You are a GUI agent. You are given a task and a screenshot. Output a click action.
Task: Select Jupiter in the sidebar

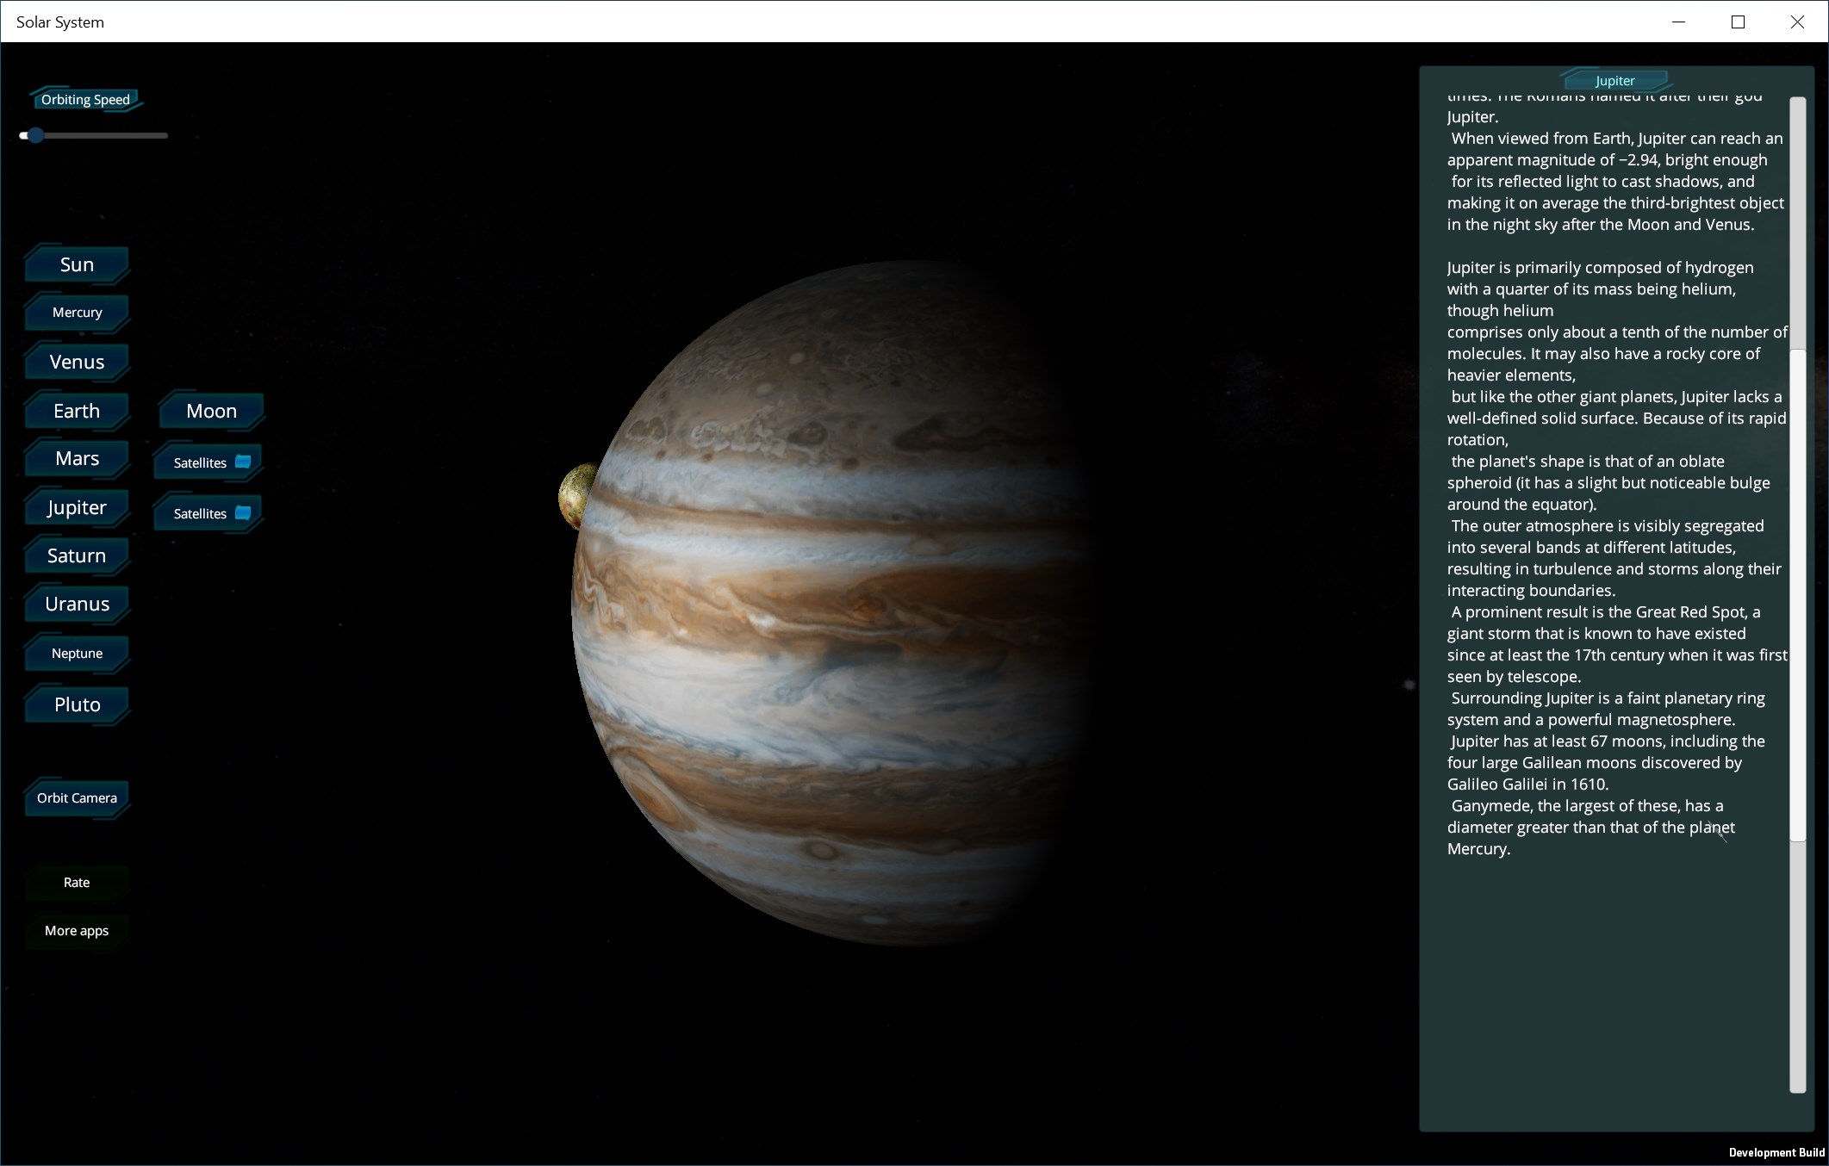pyautogui.click(x=77, y=507)
